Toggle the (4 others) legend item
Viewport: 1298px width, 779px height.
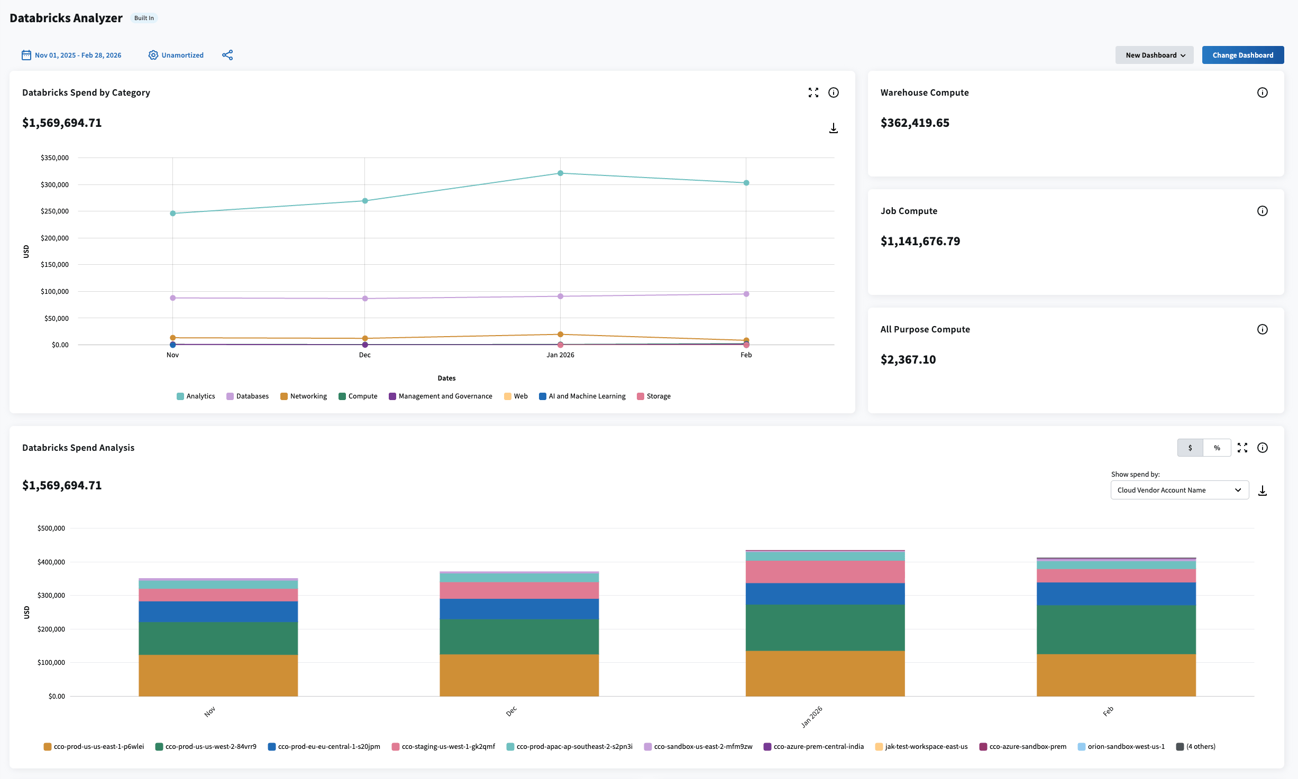point(1196,747)
